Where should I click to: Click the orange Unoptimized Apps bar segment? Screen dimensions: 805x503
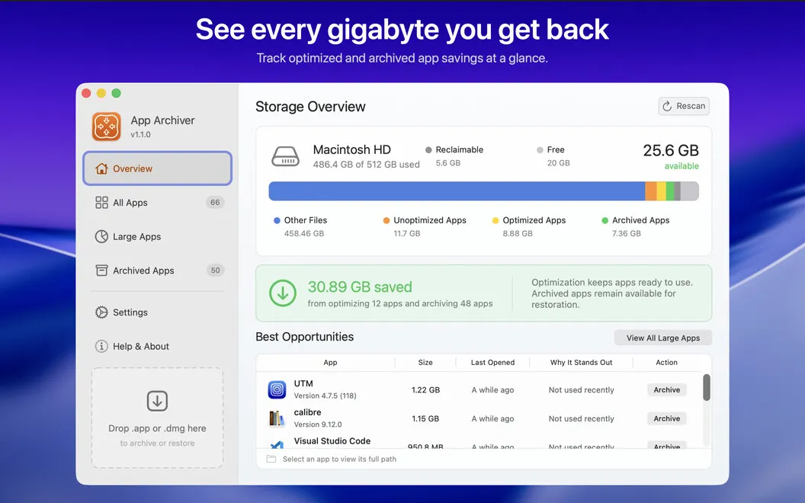(x=650, y=191)
